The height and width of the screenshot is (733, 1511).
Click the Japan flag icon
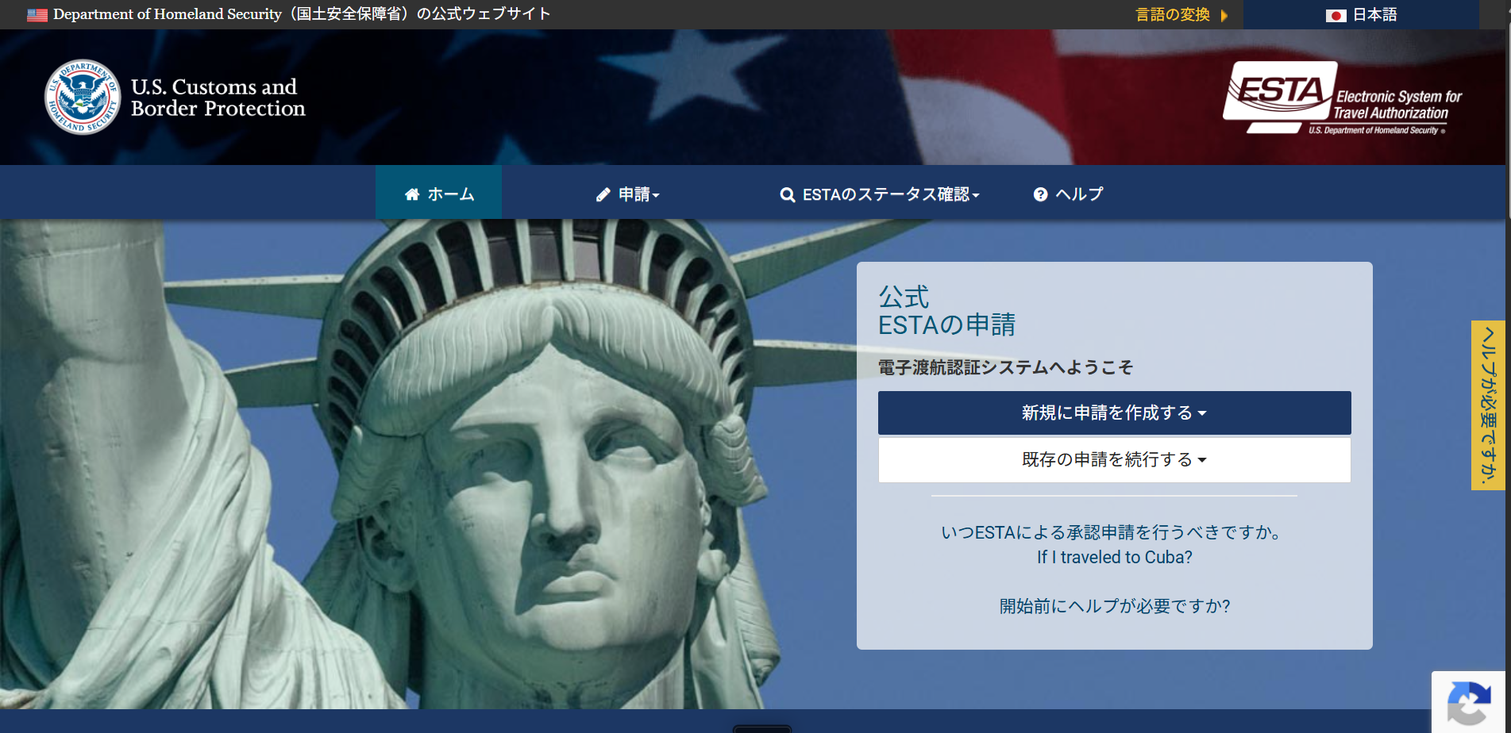coord(1336,15)
